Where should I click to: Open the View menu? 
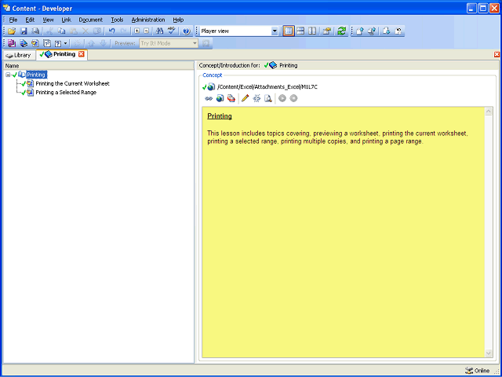[x=48, y=20]
